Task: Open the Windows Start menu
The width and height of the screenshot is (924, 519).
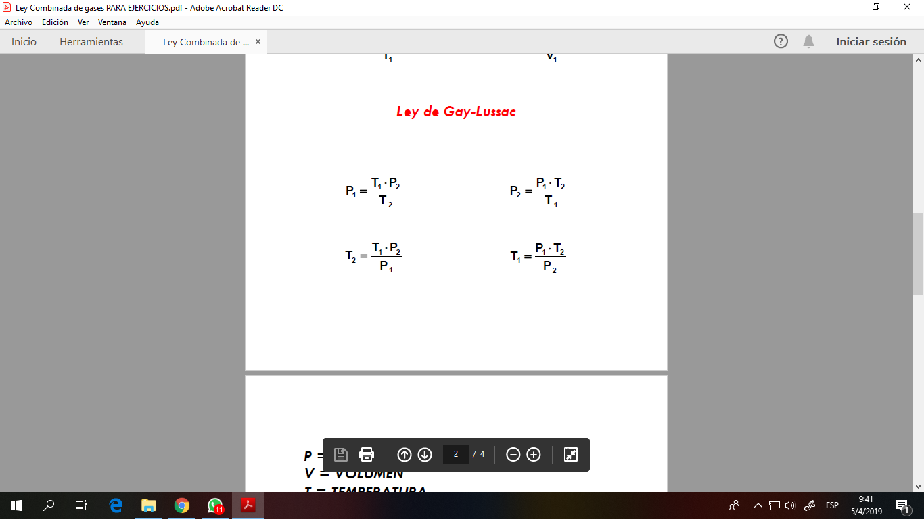Action: (x=16, y=505)
